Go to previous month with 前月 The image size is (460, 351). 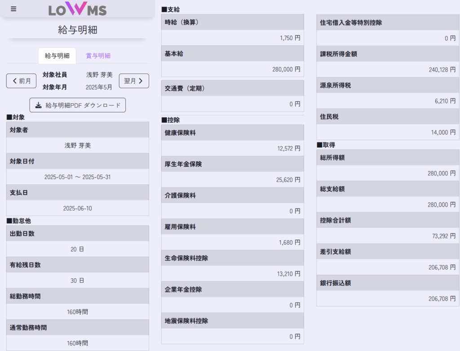(21, 81)
